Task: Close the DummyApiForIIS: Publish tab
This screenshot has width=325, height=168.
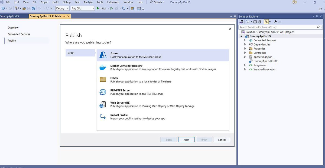Action: [x=68, y=16]
